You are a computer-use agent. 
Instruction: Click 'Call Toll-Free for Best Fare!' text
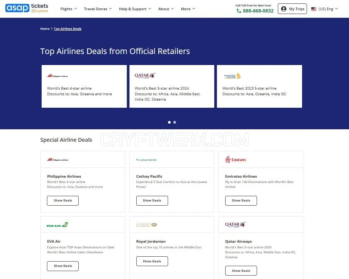pos(253,5)
